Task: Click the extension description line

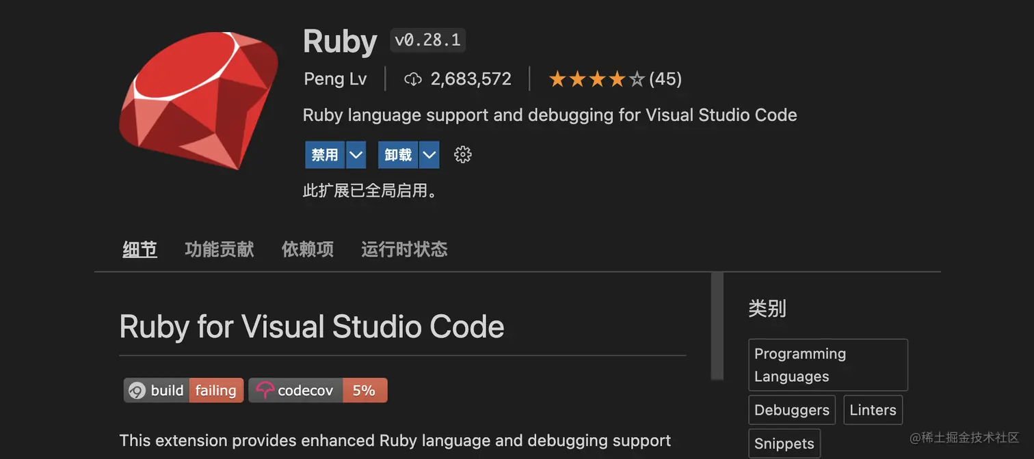Action: pos(550,115)
